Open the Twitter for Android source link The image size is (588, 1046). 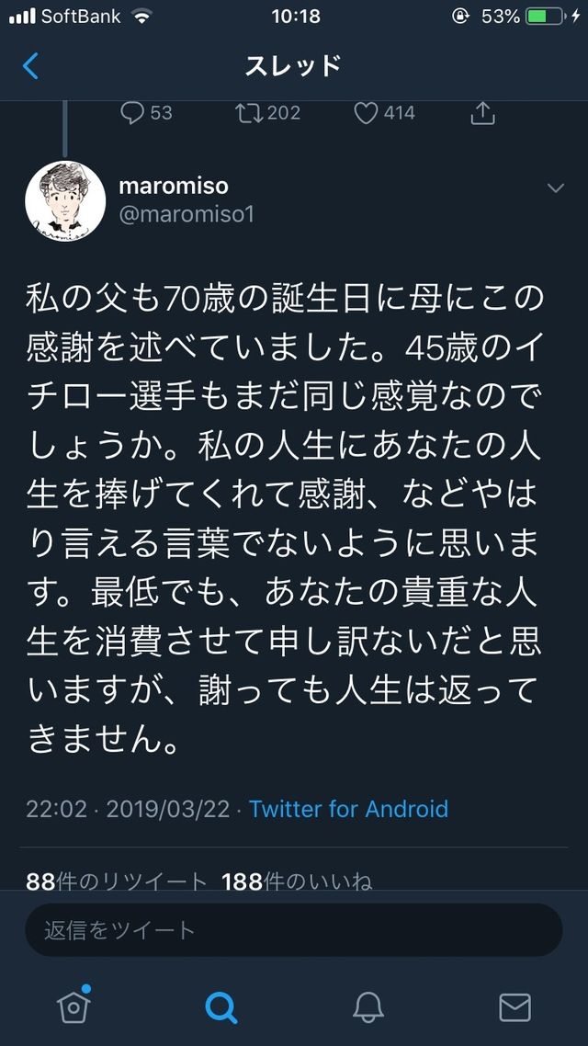[x=349, y=809]
